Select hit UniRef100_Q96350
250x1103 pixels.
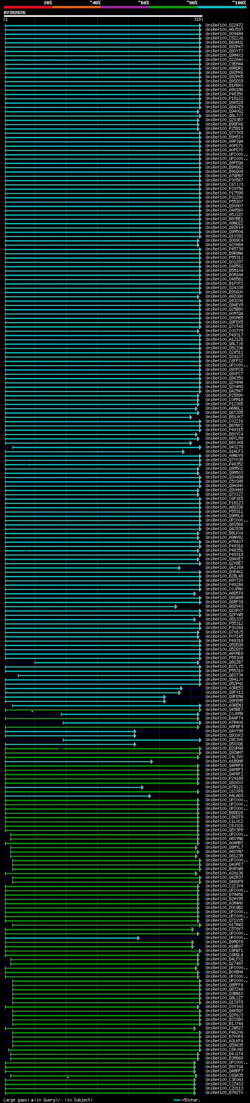click(224, 378)
